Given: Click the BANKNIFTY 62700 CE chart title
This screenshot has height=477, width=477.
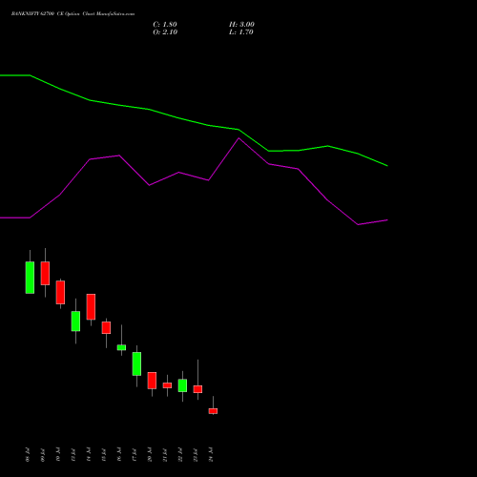Looking at the screenshot, I should 73,14.
